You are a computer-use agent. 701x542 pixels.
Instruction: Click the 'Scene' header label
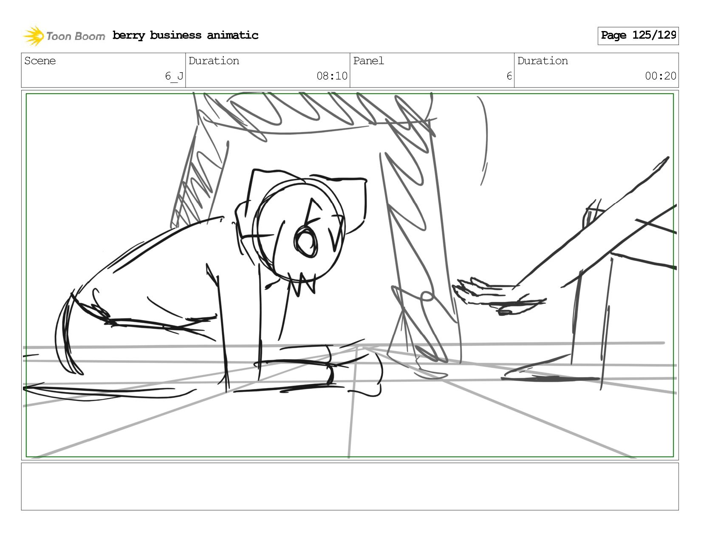40,61
